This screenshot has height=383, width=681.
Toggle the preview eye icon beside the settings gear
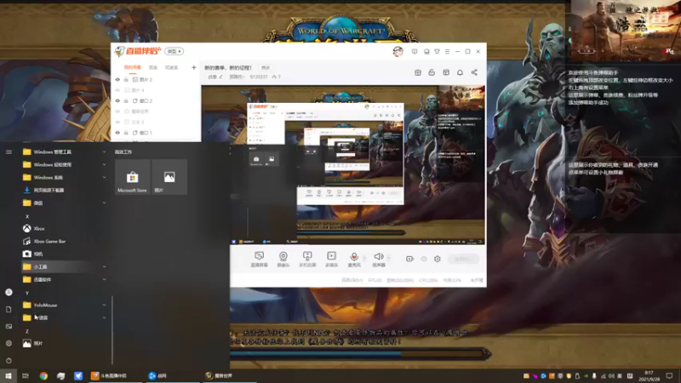point(423,259)
